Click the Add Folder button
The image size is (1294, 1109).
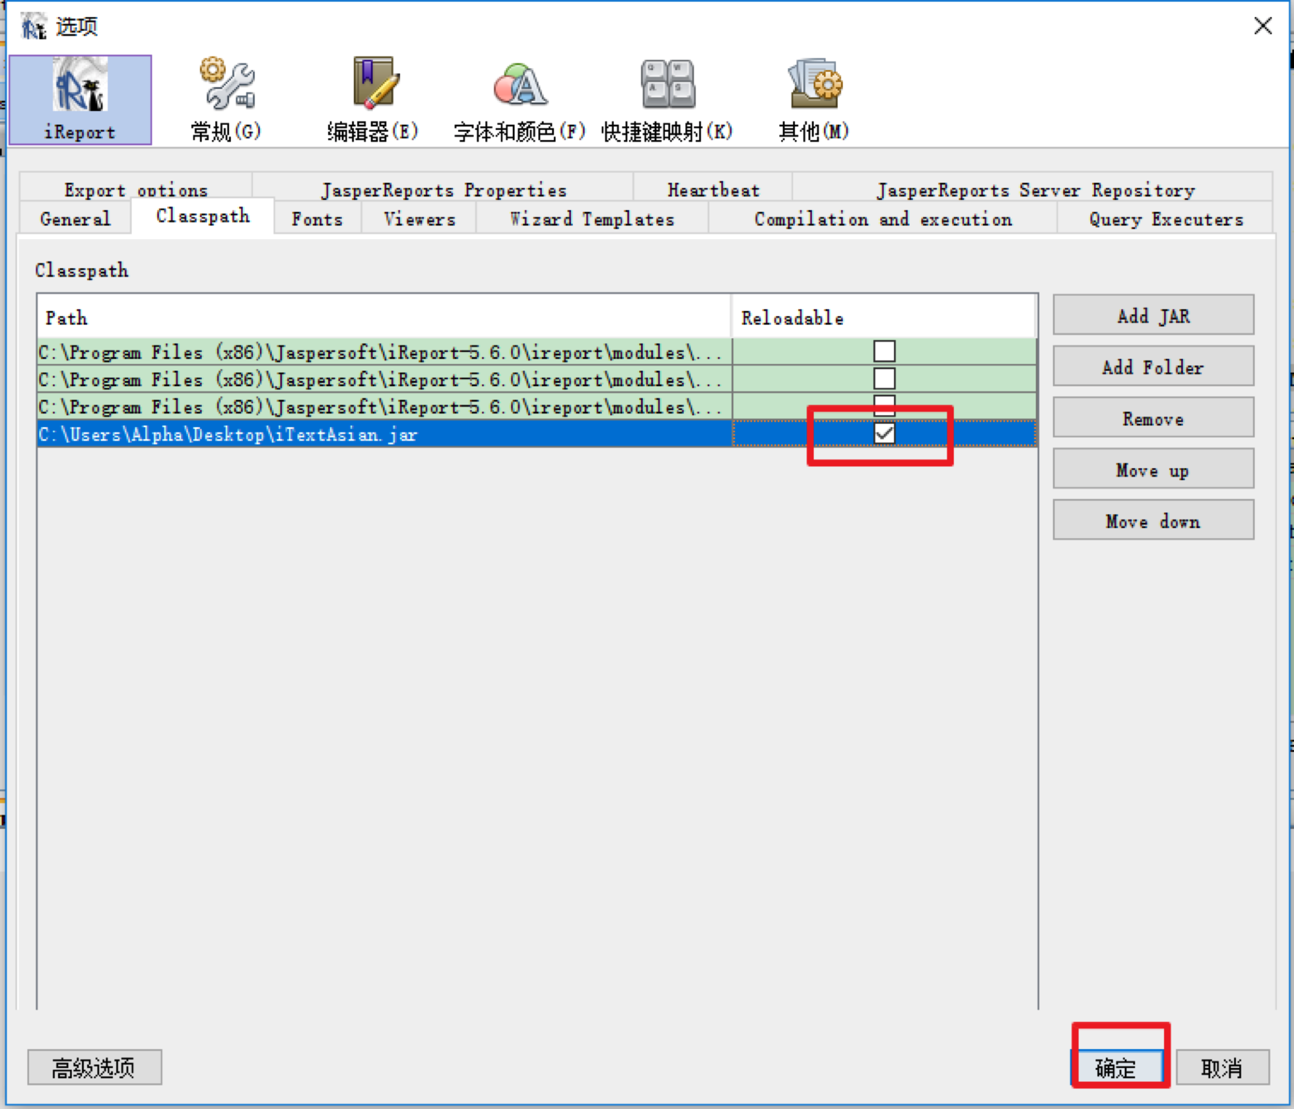coord(1153,367)
